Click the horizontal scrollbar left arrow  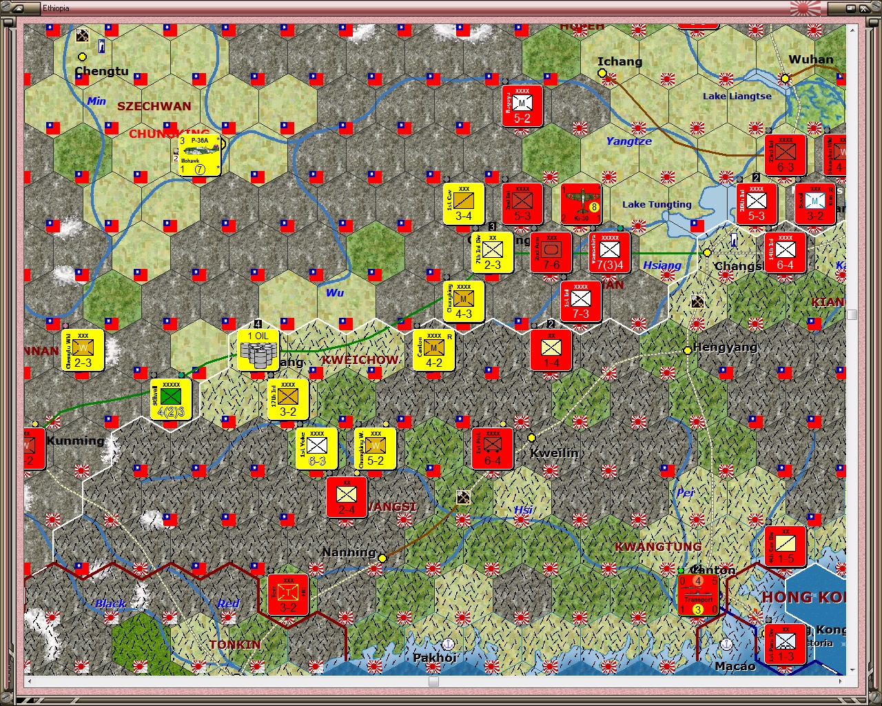29,682
